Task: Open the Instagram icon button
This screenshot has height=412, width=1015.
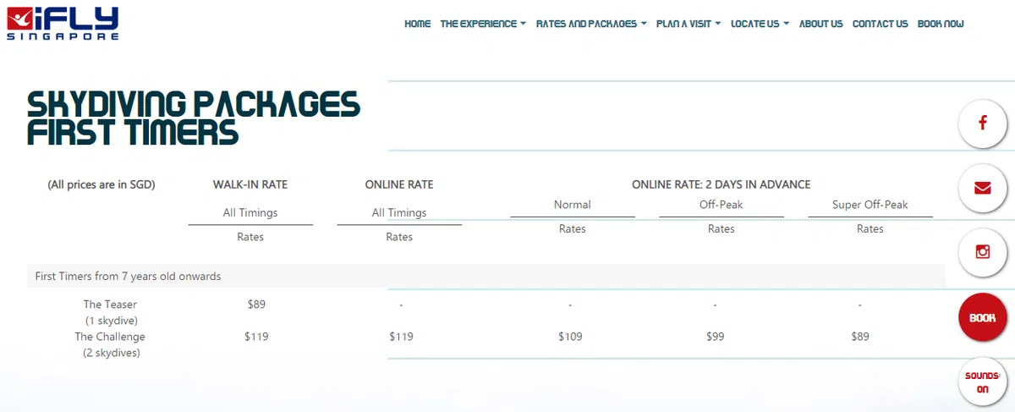Action: [x=982, y=252]
